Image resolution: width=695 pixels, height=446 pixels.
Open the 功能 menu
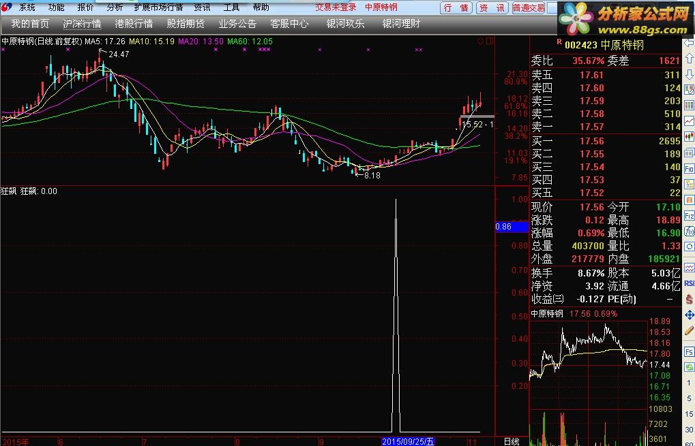[57, 7]
